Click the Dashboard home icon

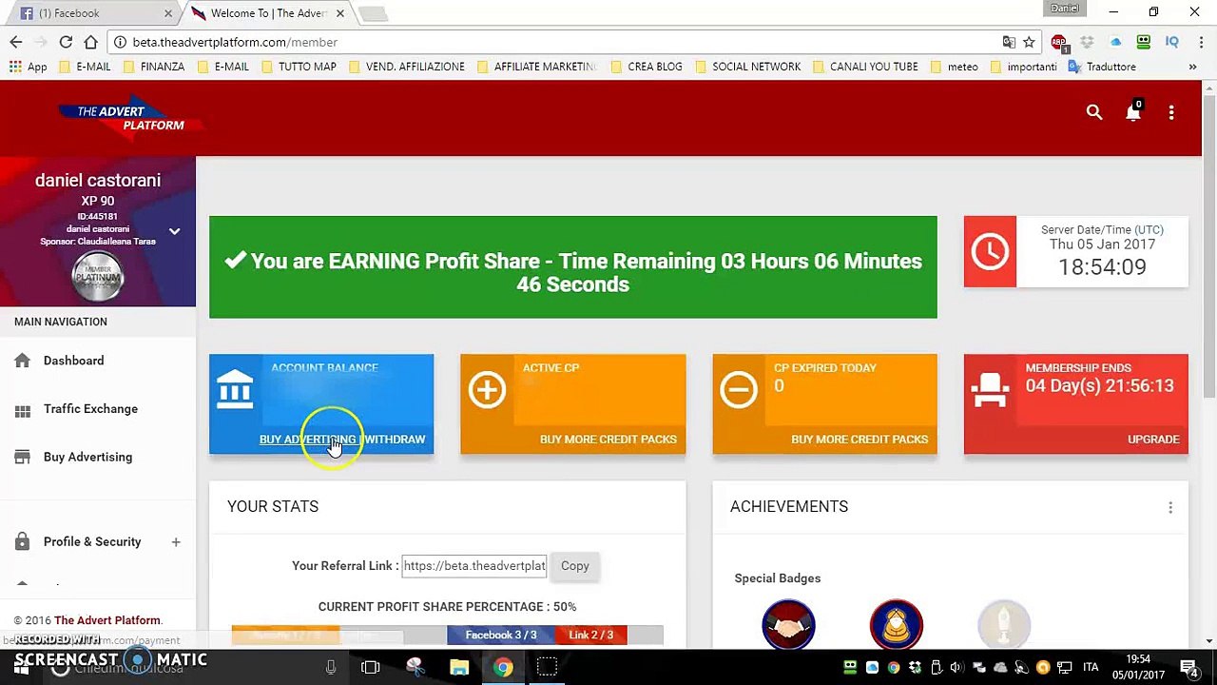[22, 361]
